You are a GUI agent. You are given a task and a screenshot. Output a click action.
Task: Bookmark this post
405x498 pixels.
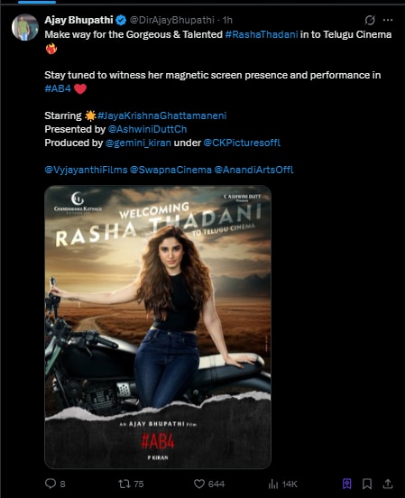(367, 484)
